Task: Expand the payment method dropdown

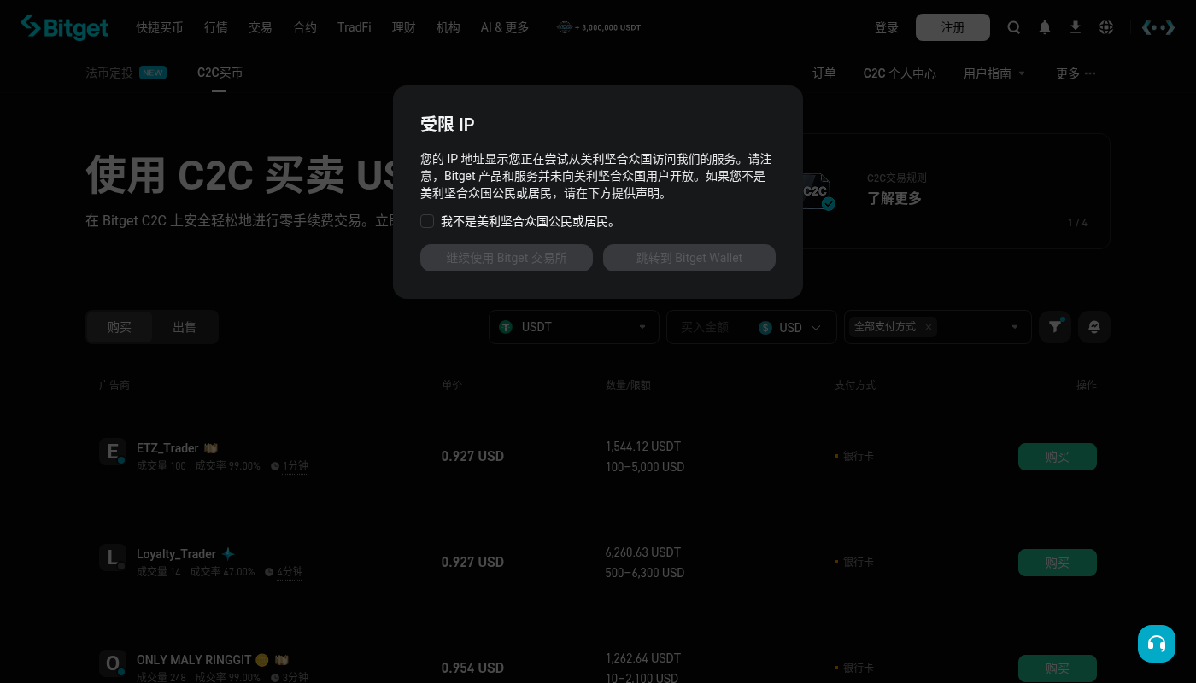Action: click(1015, 327)
